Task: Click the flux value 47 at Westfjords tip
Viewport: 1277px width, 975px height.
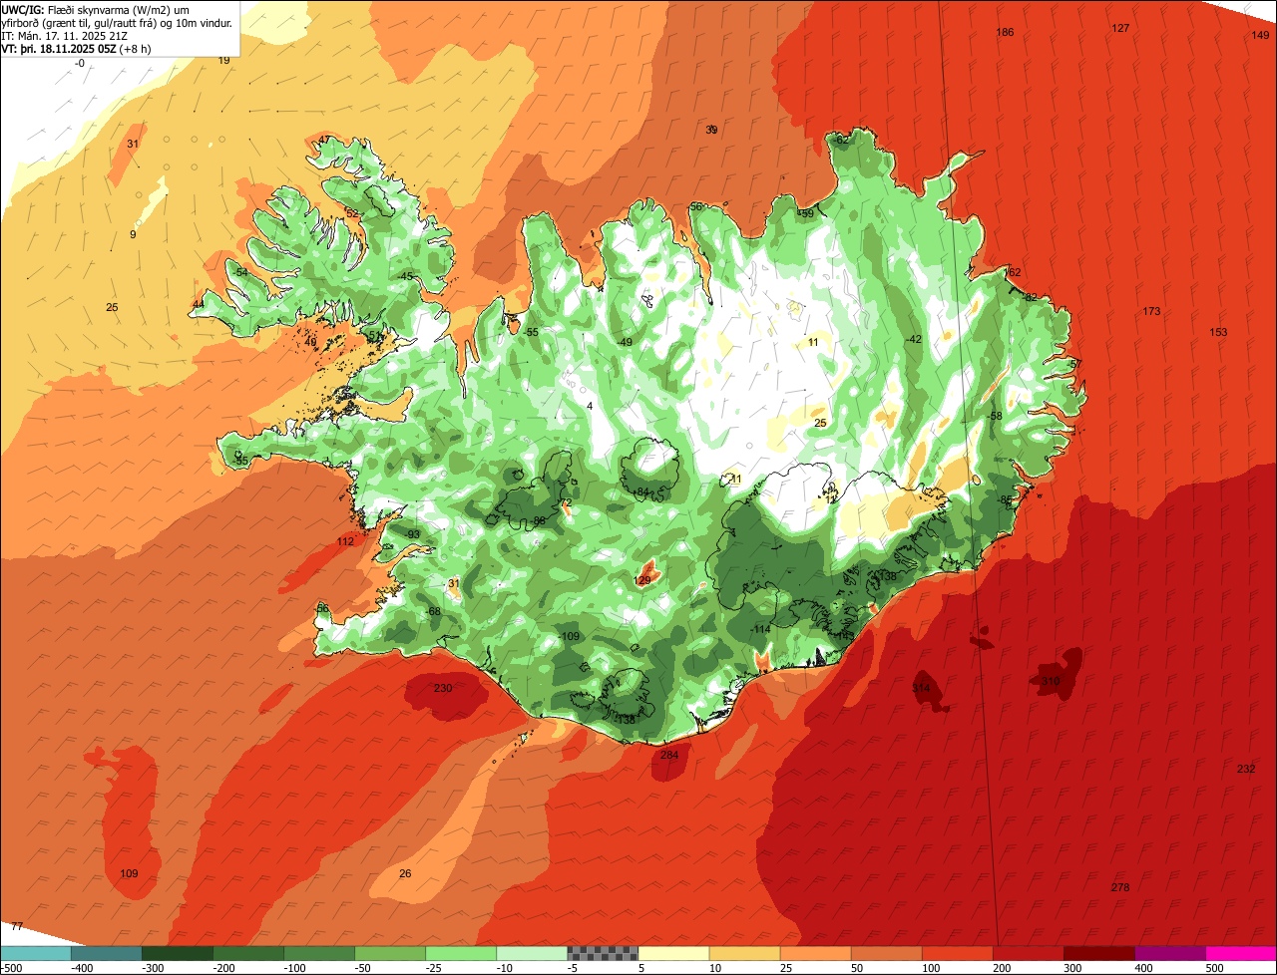Action: click(324, 140)
